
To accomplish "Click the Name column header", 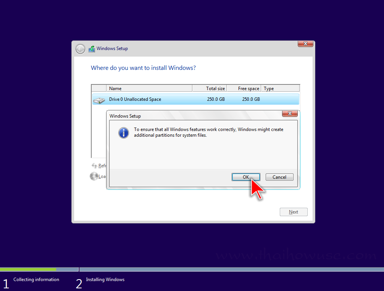I will [x=149, y=89].
